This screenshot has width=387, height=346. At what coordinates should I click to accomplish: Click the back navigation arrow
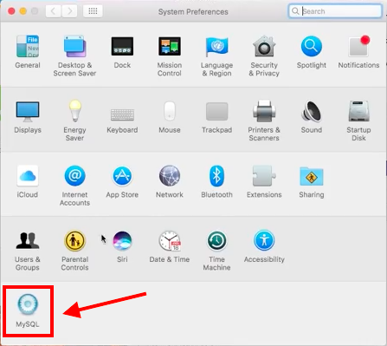(x=53, y=11)
